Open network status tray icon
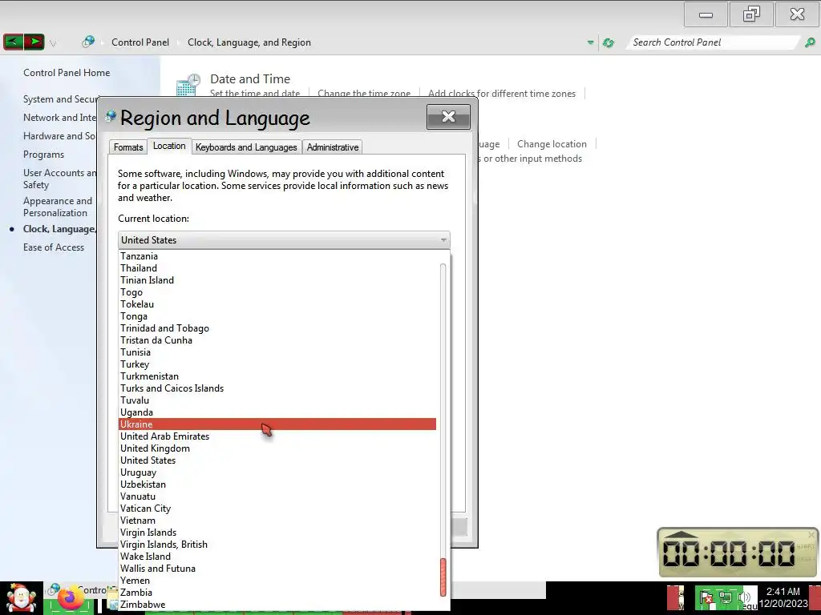This screenshot has width=821, height=615. [726, 597]
